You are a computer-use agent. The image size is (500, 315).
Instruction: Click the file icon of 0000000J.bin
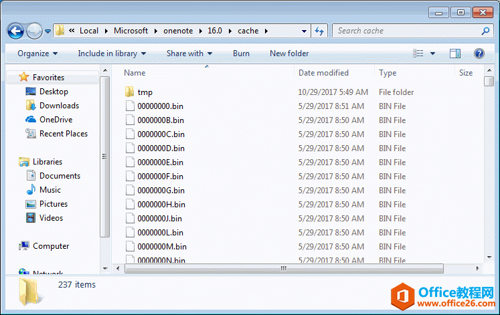130,218
